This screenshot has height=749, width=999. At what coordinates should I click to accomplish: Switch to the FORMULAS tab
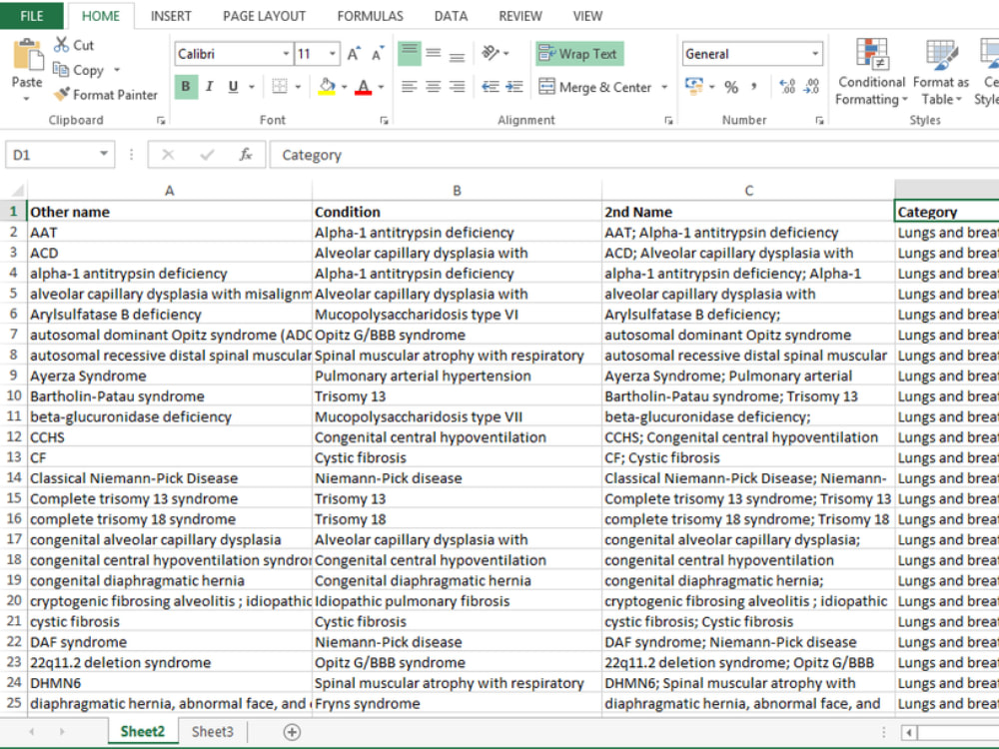tap(371, 16)
